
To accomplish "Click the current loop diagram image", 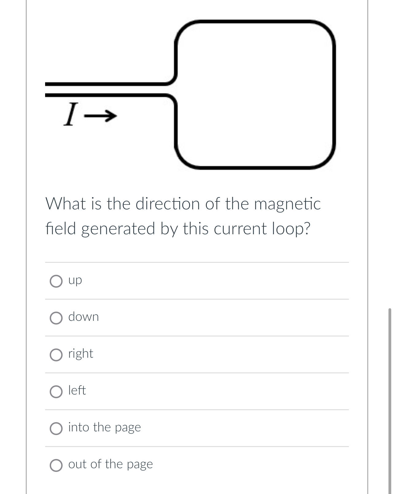I will 190,92.
